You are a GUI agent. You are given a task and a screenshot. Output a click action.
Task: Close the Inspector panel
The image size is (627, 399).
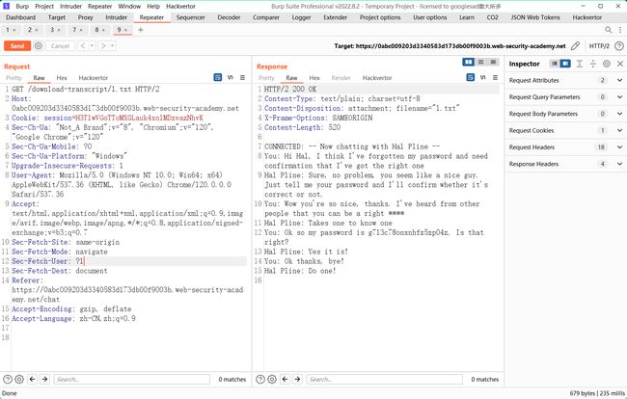(x=620, y=64)
